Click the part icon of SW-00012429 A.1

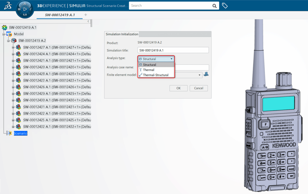(18, 94)
